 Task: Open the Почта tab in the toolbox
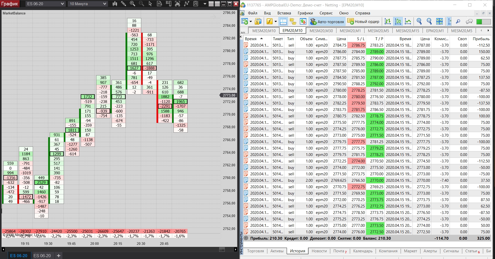coord(340,251)
